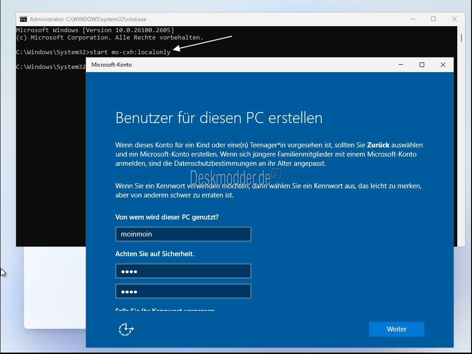Maximize the cmd.exe Administrator window
Image resolution: width=472 pixels, height=354 pixels.
coord(433,19)
